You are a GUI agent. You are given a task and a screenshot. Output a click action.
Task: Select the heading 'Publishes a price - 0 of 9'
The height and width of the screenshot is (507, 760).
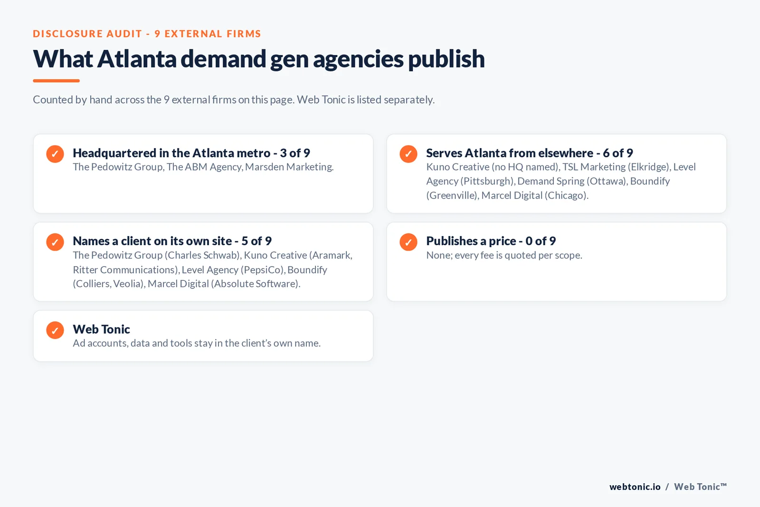pyautogui.click(x=491, y=241)
